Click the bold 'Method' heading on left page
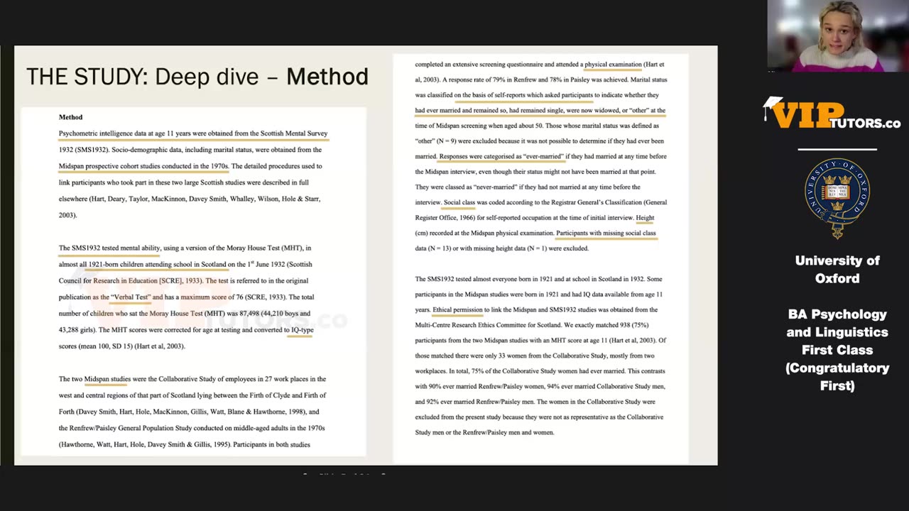 (70, 117)
